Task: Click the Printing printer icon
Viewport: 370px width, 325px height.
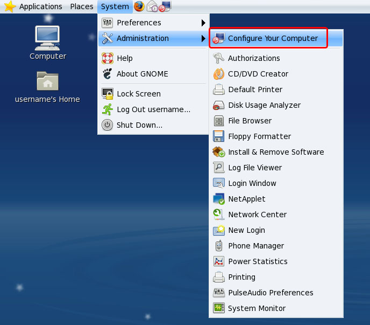Action: 219,277
